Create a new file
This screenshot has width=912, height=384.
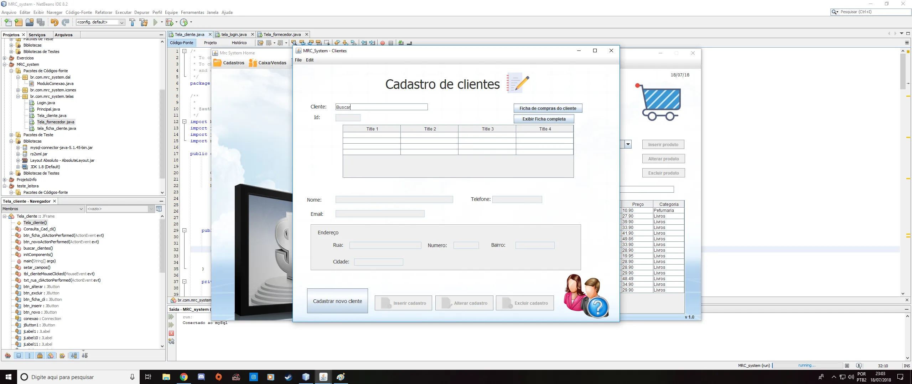click(8, 22)
